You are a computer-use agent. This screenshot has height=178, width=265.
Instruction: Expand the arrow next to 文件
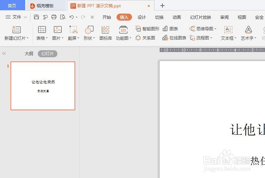point(25,17)
